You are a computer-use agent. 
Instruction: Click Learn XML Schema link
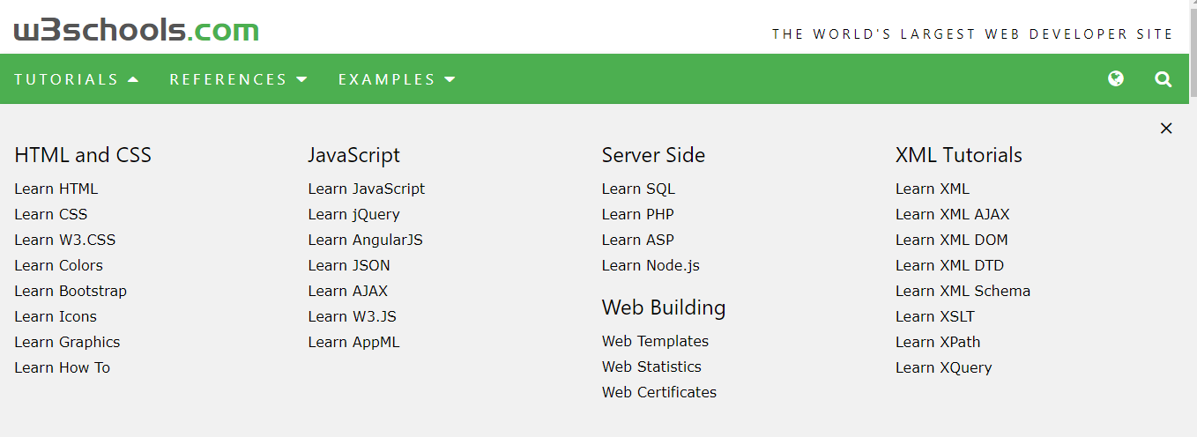963,291
